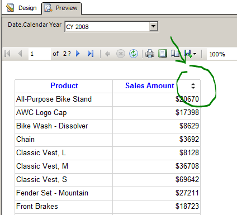Click the $69642 sales value
Viewport: 237px width, 215px height.
[x=187, y=179]
